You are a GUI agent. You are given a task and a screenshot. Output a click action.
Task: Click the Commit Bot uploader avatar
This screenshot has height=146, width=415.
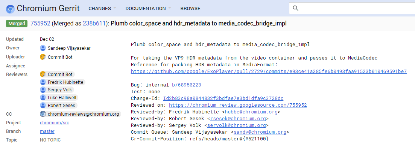pyautogui.click(x=43, y=57)
